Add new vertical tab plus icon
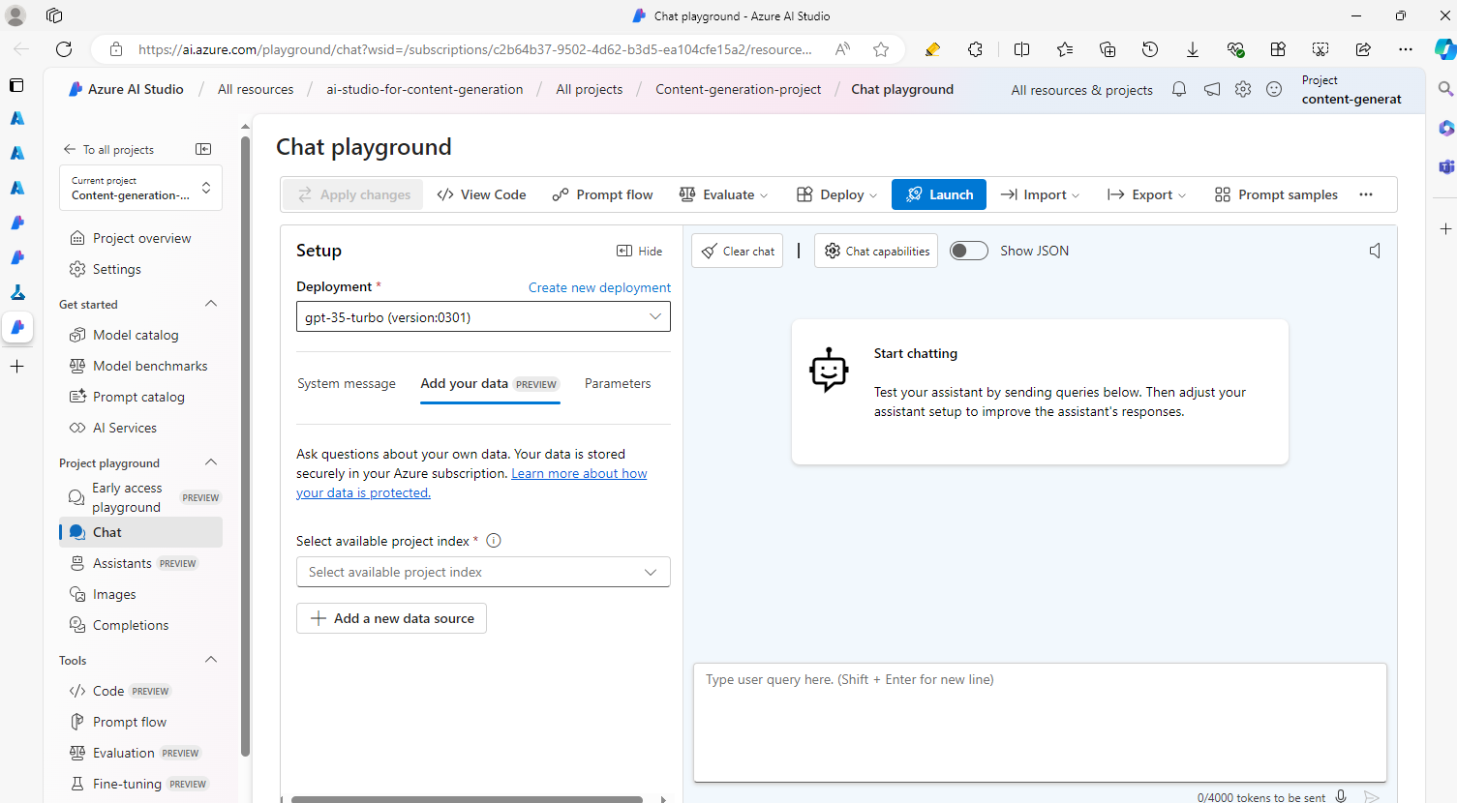Viewport: 1457px width, 803px height. click(16, 367)
